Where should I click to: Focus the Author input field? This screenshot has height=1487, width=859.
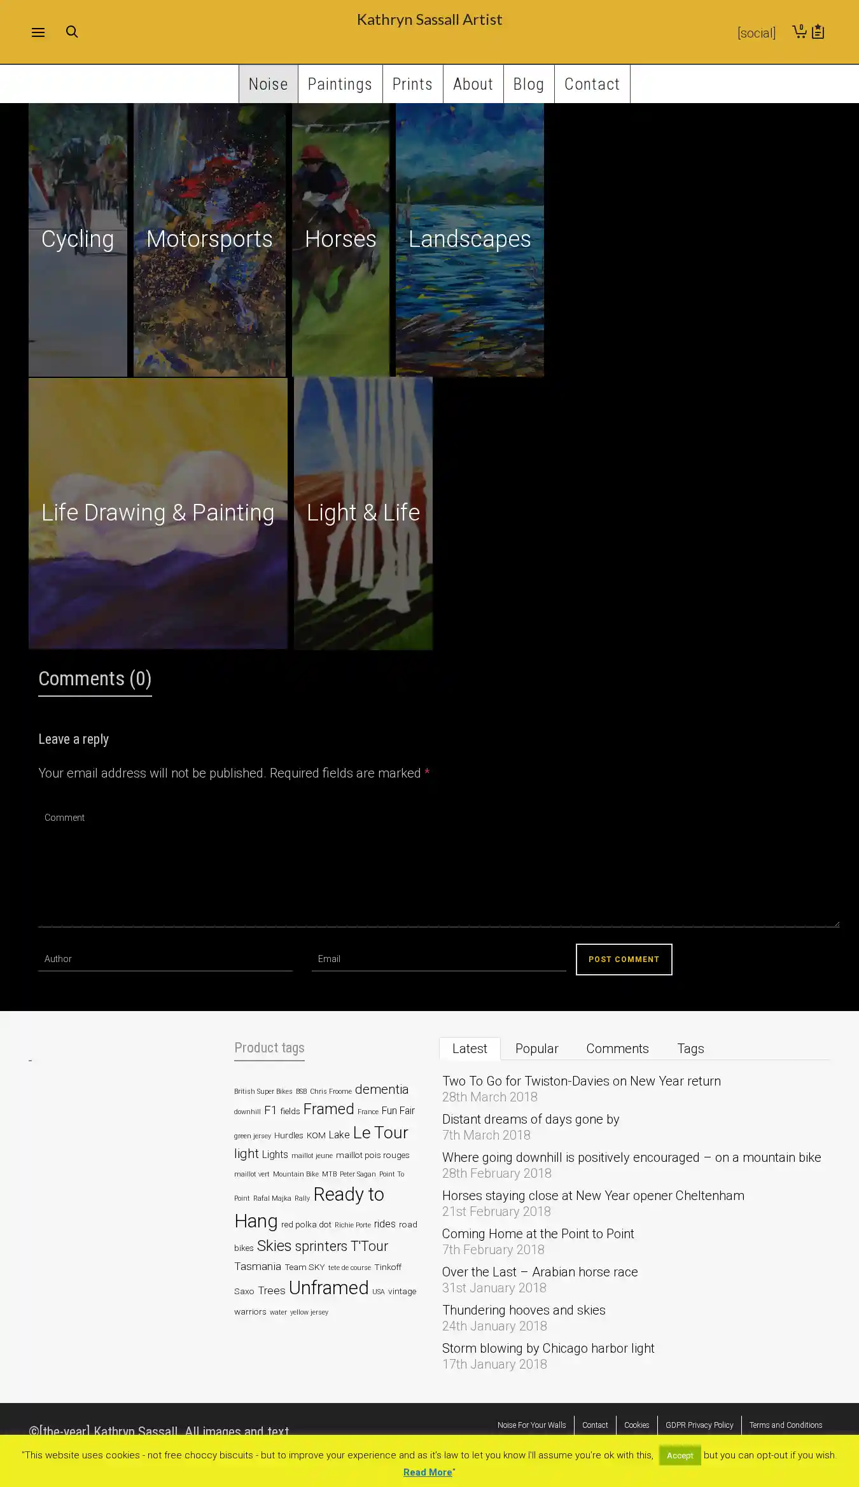point(165,959)
